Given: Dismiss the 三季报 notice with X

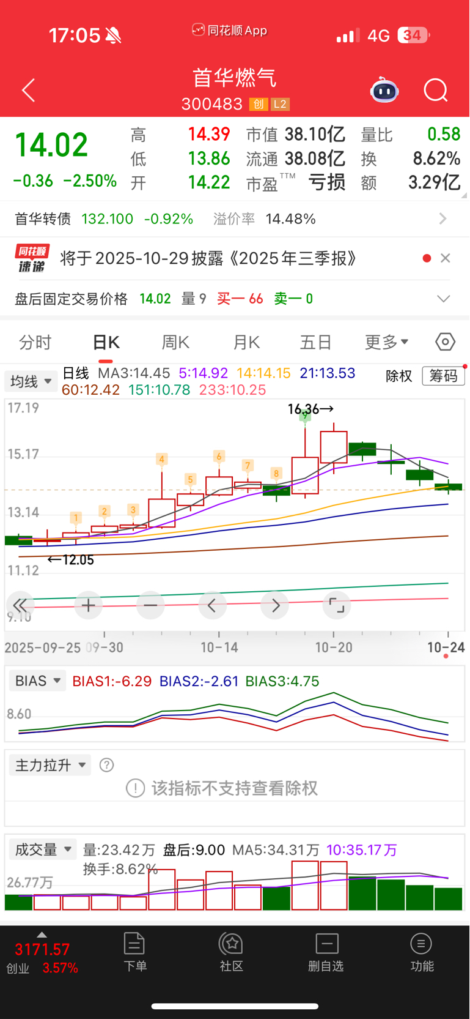Looking at the screenshot, I should tap(446, 258).
